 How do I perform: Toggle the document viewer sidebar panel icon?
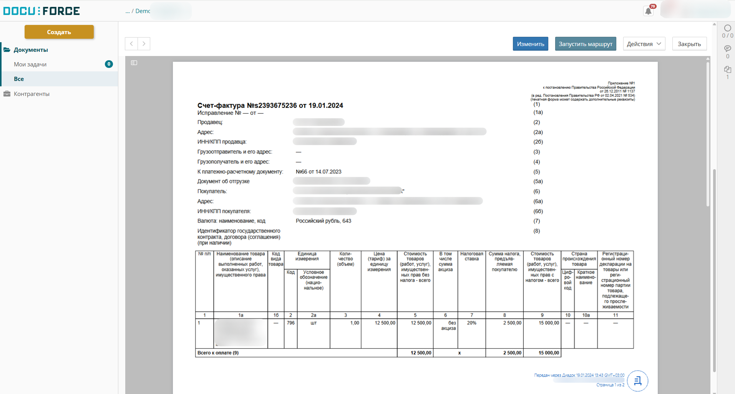coord(134,63)
